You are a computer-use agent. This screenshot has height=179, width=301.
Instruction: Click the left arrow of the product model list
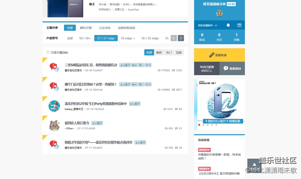(174, 38)
